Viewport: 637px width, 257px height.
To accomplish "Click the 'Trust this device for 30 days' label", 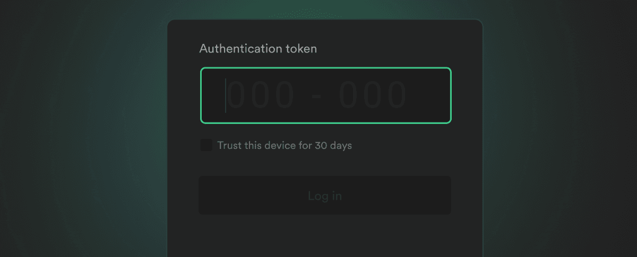I will [285, 145].
